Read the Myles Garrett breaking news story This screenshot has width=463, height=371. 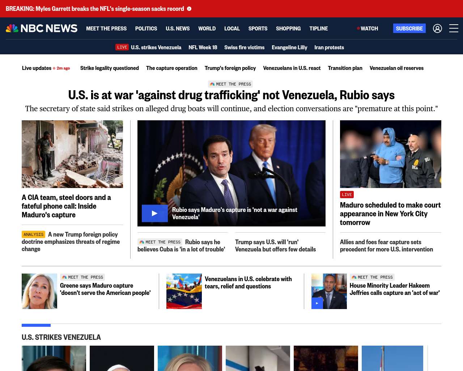[95, 9]
